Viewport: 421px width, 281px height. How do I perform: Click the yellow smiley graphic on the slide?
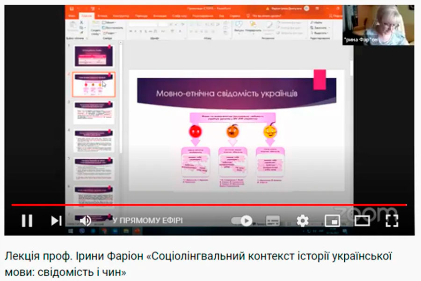(270, 131)
